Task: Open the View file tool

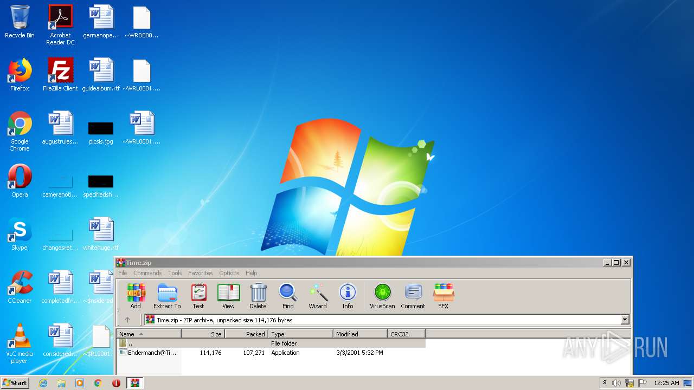Action: [228, 296]
